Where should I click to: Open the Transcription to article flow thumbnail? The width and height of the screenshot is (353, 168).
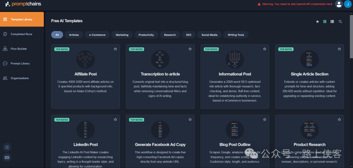click(160, 59)
